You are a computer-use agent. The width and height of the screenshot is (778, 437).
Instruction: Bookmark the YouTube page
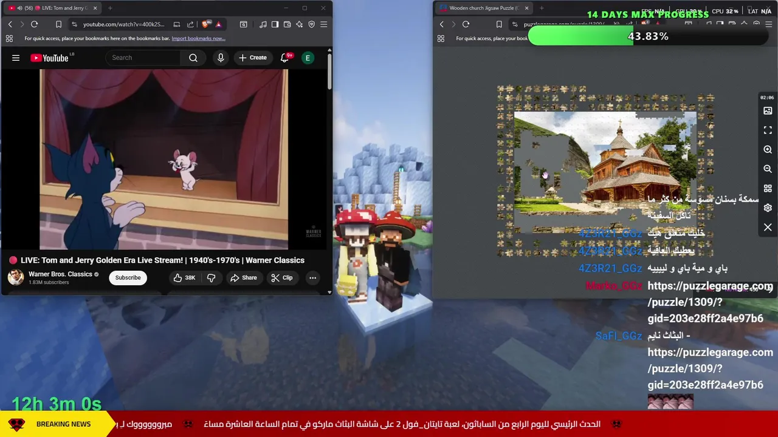(x=58, y=24)
